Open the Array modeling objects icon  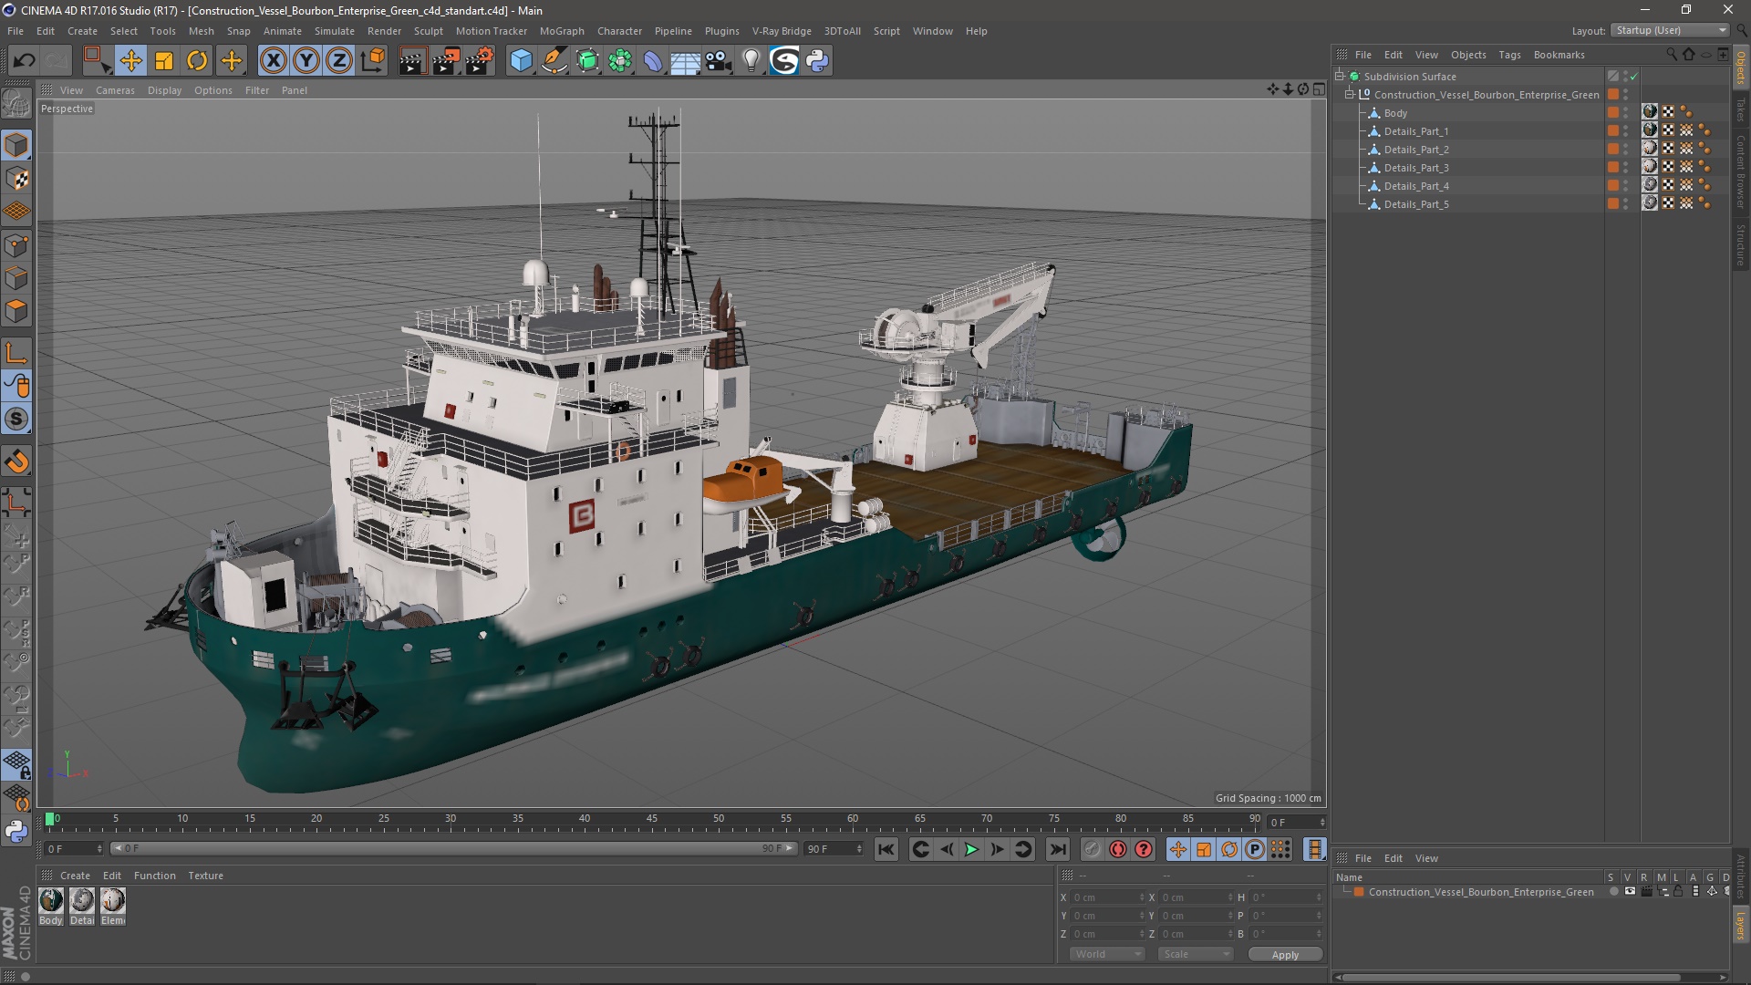pyautogui.click(x=620, y=61)
